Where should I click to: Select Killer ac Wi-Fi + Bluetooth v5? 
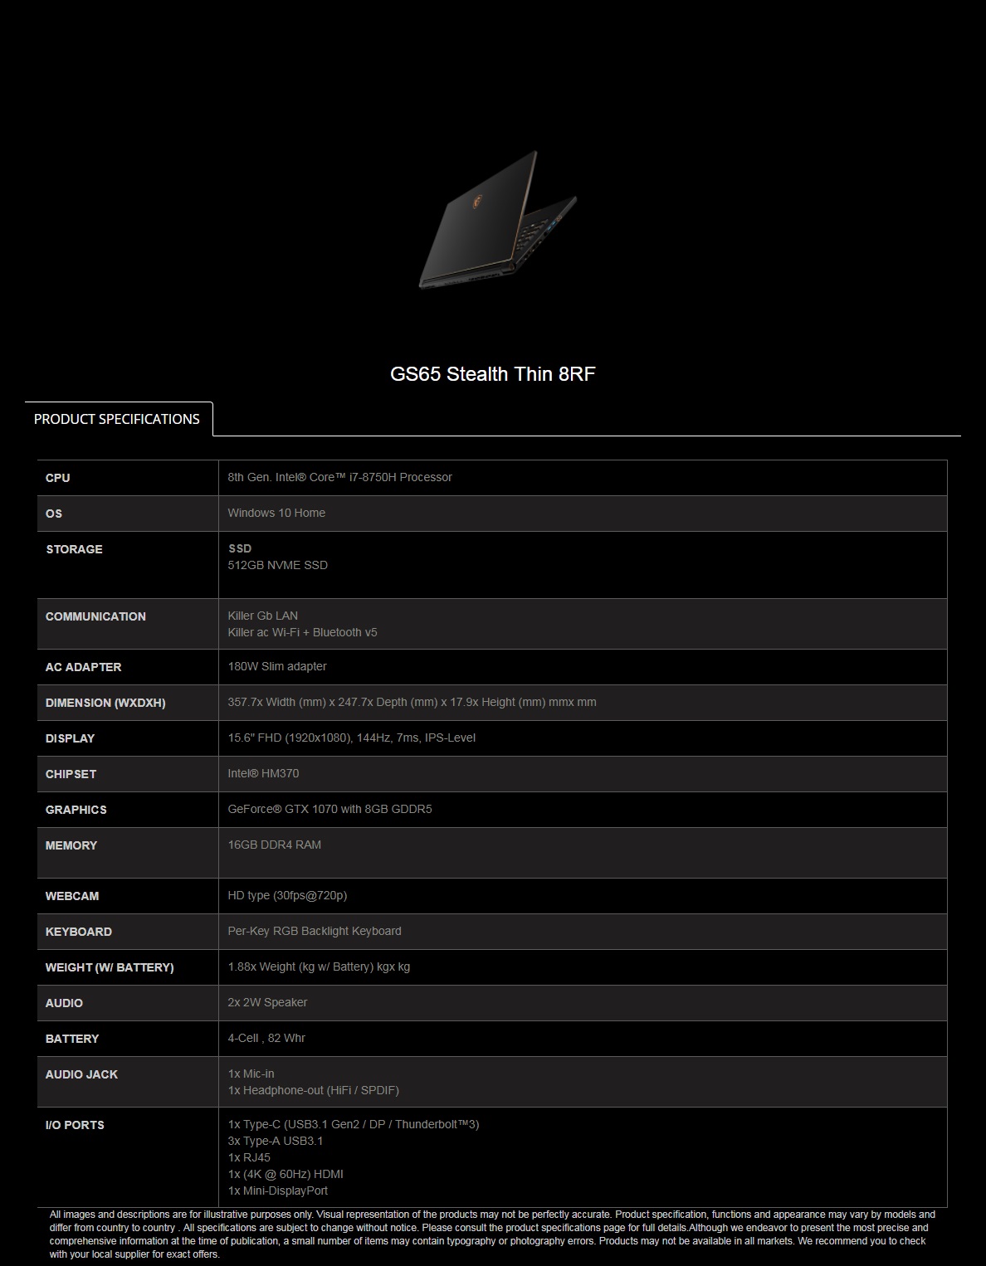tap(303, 632)
